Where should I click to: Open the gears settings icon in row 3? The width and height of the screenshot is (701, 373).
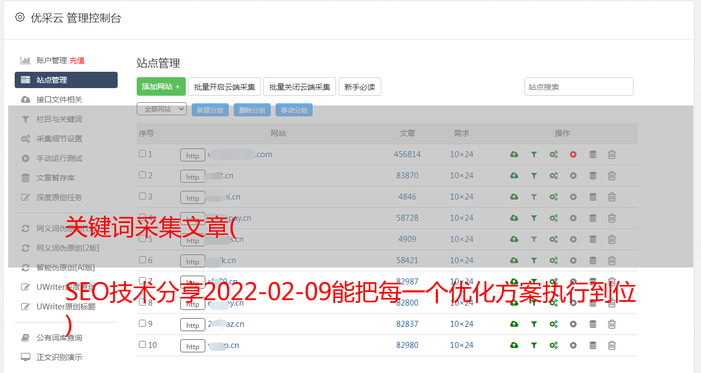(x=553, y=197)
